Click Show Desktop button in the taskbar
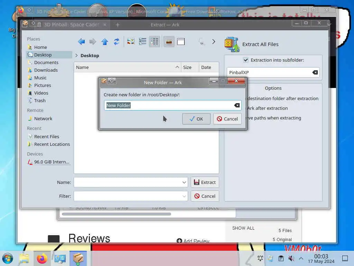354x266 pixels. (345, 258)
